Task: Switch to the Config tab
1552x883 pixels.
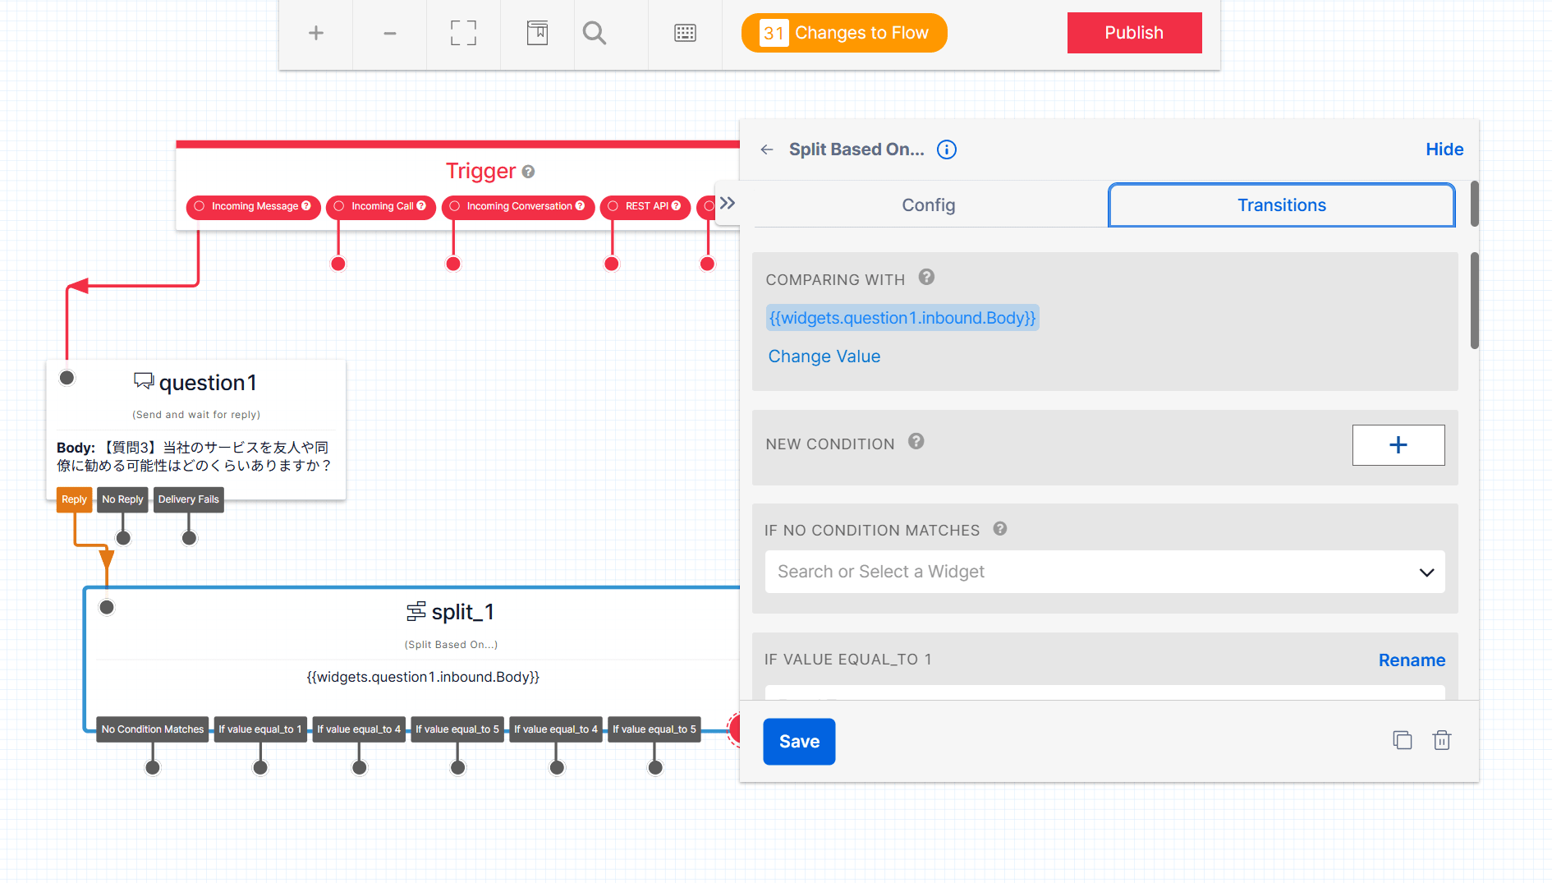Action: point(928,205)
